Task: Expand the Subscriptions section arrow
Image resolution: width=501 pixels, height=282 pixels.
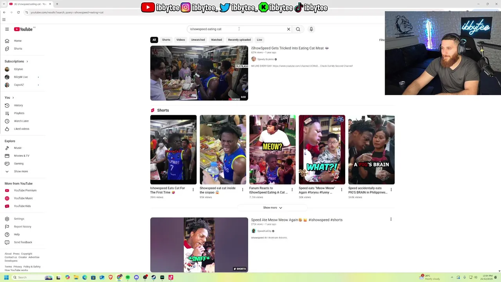Action: pyautogui.click(x=27, y=61)
